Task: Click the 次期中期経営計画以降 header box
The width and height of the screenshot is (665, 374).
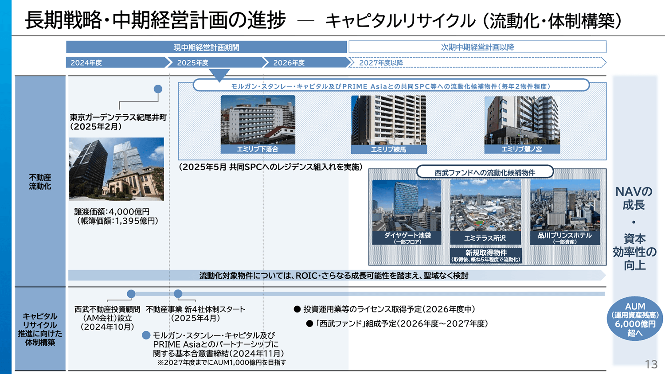Action: [x=477, y=47]
